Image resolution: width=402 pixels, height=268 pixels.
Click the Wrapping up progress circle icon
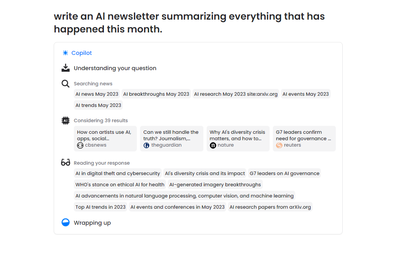(x=65, y=222)
